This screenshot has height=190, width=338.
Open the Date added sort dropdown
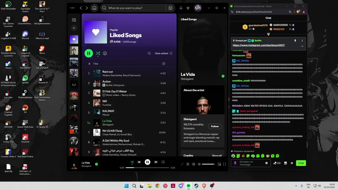(x=163, y=53)
